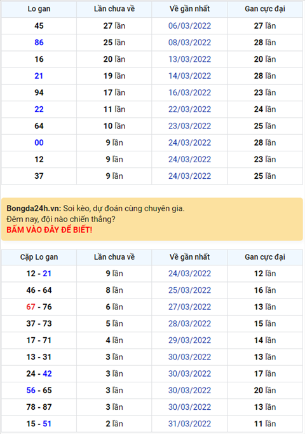
Task: Click date 24/03/2022 in the 00 row
Action: pos(189,143)
